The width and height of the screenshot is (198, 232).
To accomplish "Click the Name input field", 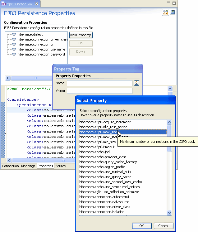I will point(99,83).
